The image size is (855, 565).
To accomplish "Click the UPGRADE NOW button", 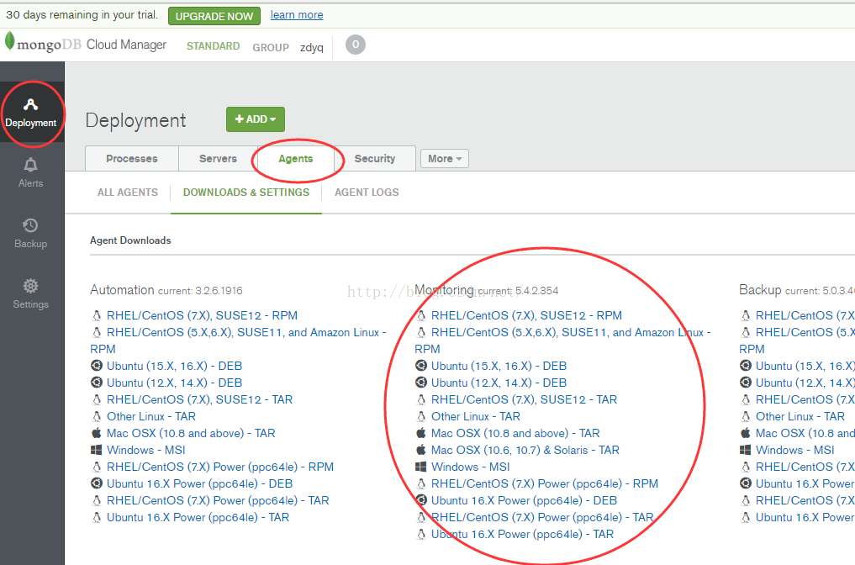I will pos(214,16).
